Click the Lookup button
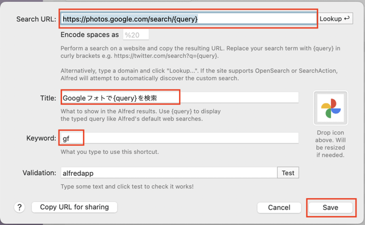Screen dimensions: 365x225 coord(335,19)
